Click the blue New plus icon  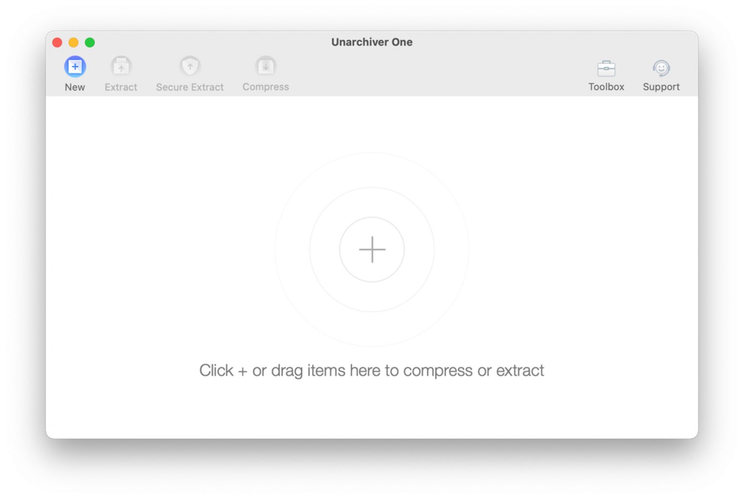pyautogui.click(x=75, y=67)
